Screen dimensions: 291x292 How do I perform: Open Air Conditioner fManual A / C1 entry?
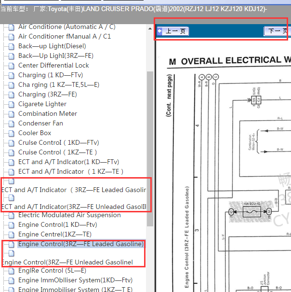65,37
